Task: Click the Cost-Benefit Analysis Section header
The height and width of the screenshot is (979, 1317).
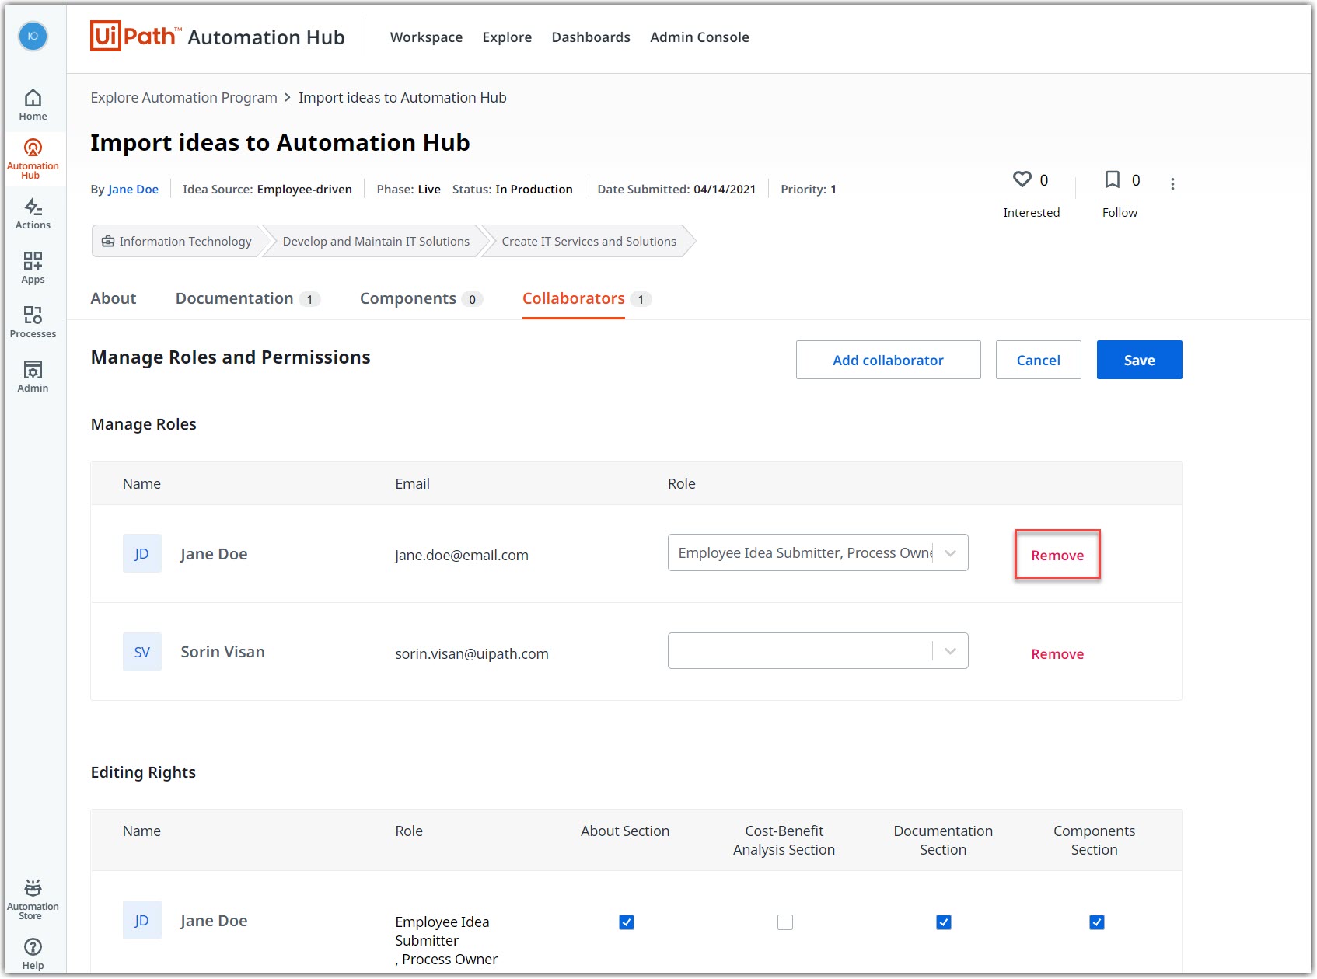Action: (x=784, y=841)
